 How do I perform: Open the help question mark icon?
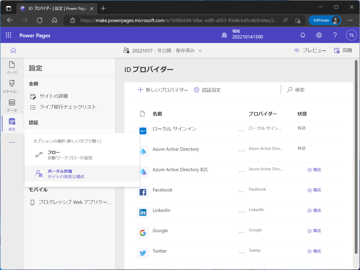pyautogui.click(x=335, y=35)
